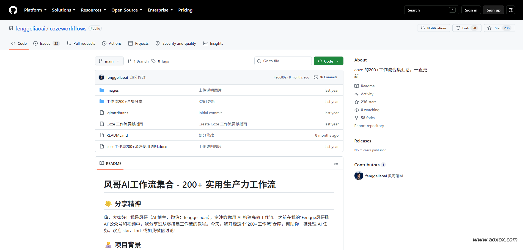523x250 pixels.
Task: Expand the Solutions menu
Action: 64,10
